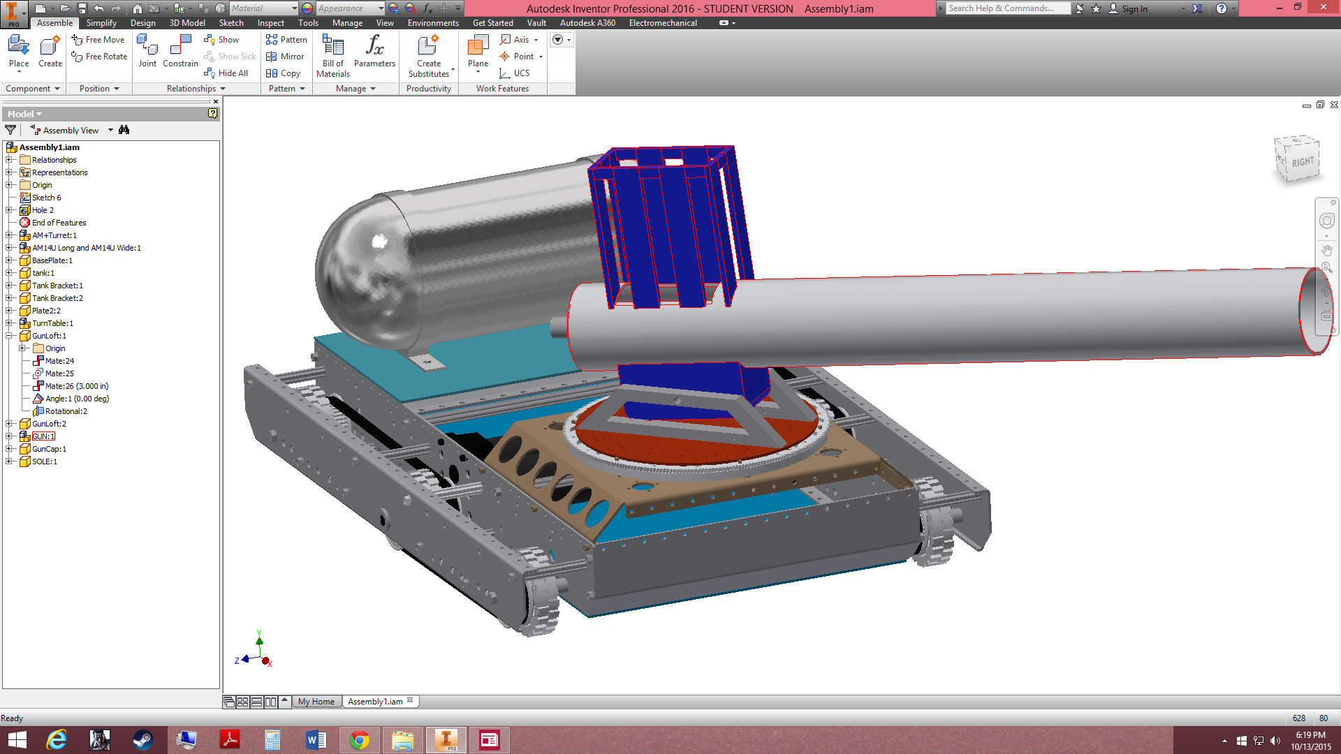Expand the TurnTable:1 node

(x=10, y=323)
